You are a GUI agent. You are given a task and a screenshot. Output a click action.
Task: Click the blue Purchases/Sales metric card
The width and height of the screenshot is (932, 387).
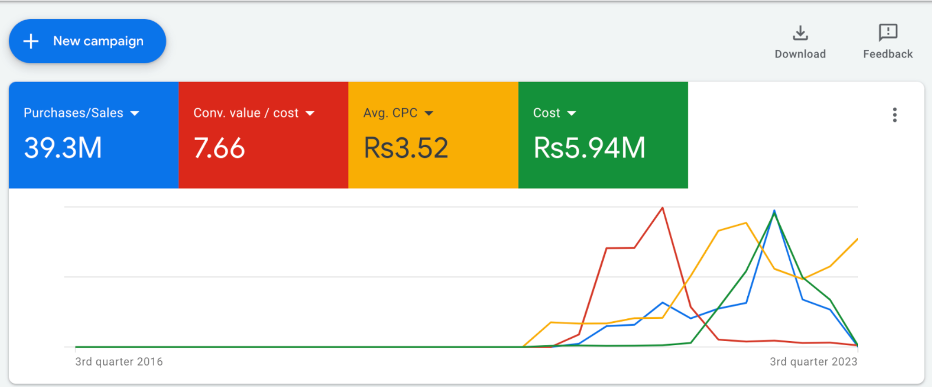click(x=94, y=135)
